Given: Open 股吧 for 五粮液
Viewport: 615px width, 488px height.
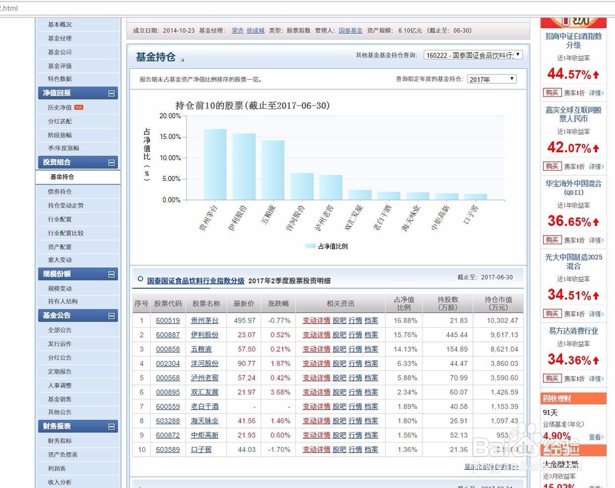Looking at the screenshot, I should (x=340, y=349).
